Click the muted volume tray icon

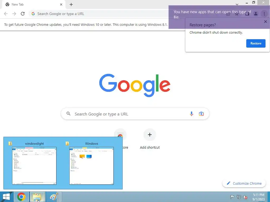click(245, 197)
